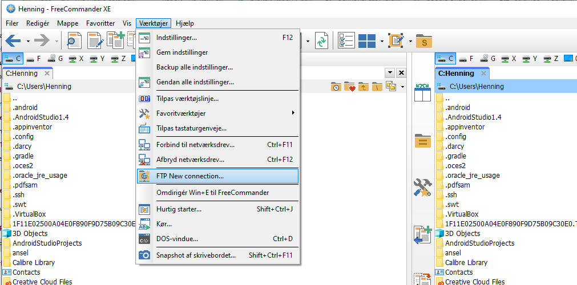The height and width of the screenshot is (285, 577).
Task: Select drive Z in left drive bar
Action: coord(119,59)
